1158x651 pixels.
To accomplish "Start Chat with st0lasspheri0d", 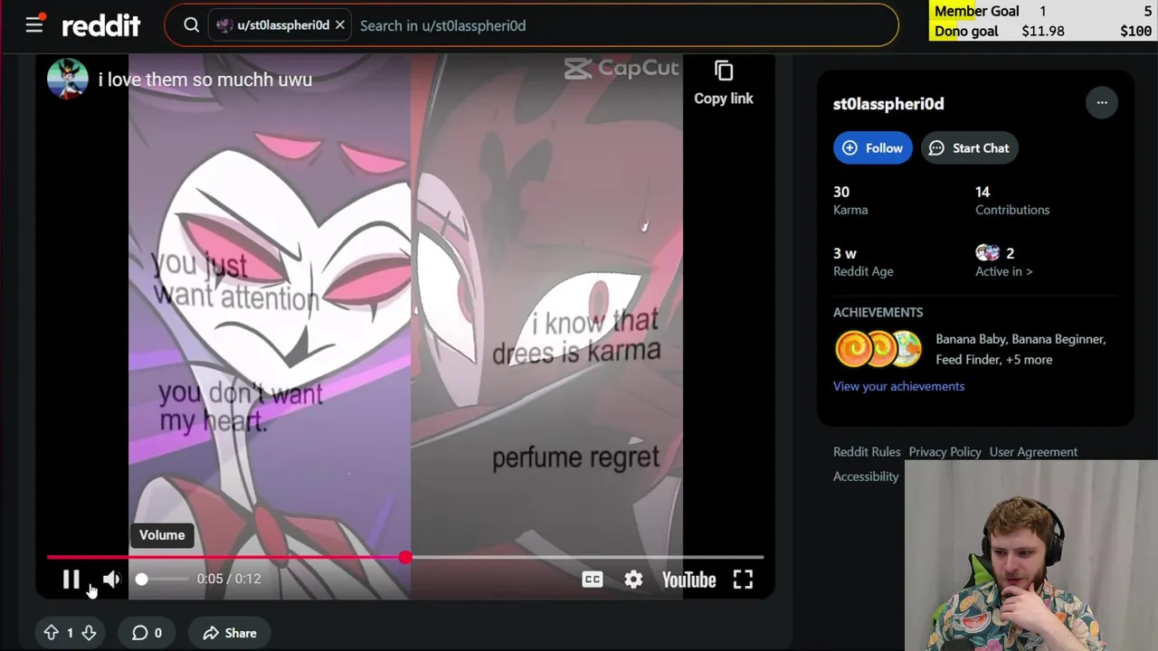I will pyautogui.click(x=970, y=148).
